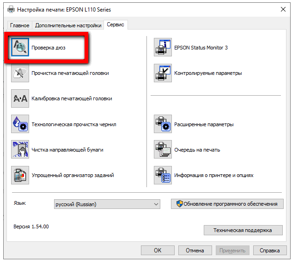Open Прочистка печатающей головки head cleaning icon
The width and height of the screenshot is (292, 263).
point(20,73)
